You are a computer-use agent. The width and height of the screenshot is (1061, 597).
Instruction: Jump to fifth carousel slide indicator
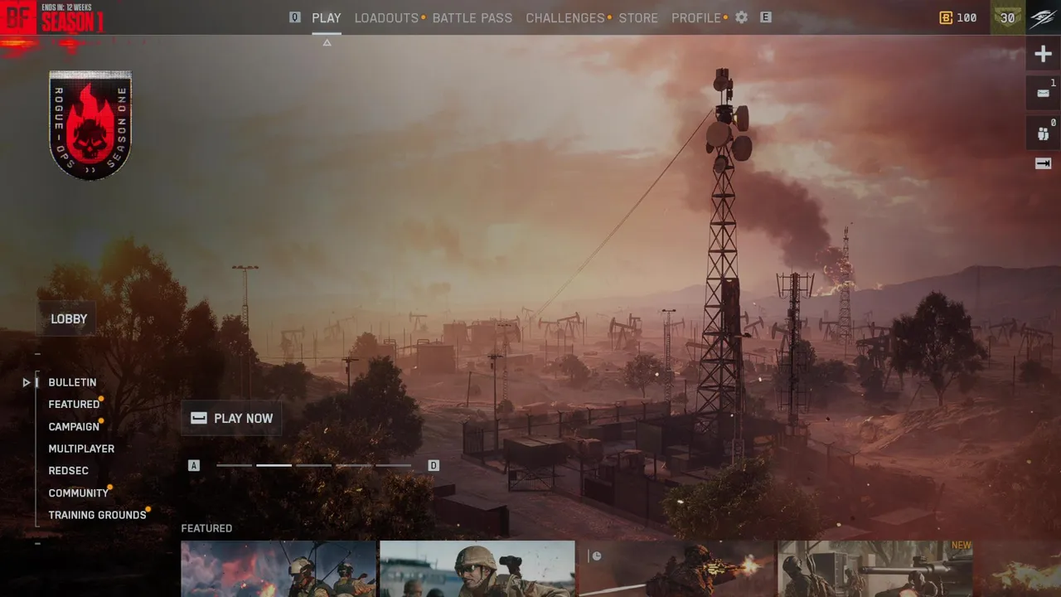click(393, 466)
